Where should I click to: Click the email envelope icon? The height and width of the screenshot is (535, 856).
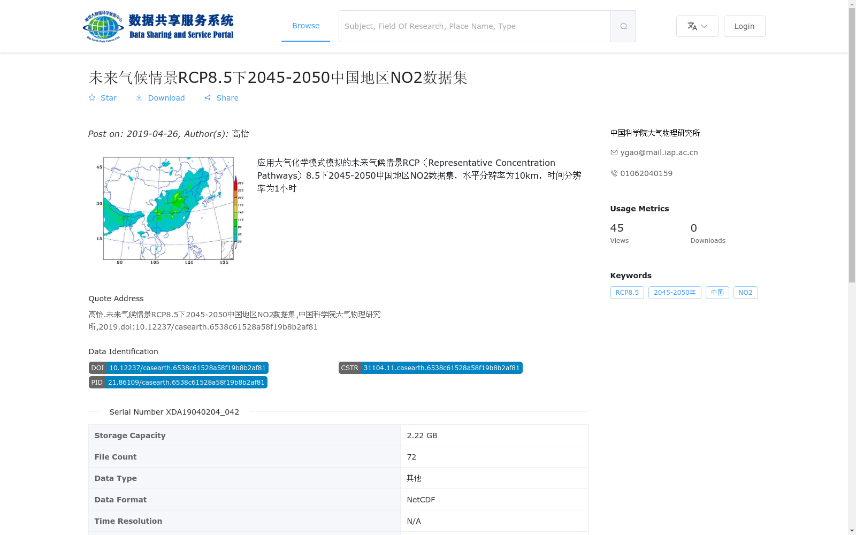pos(614,152)
